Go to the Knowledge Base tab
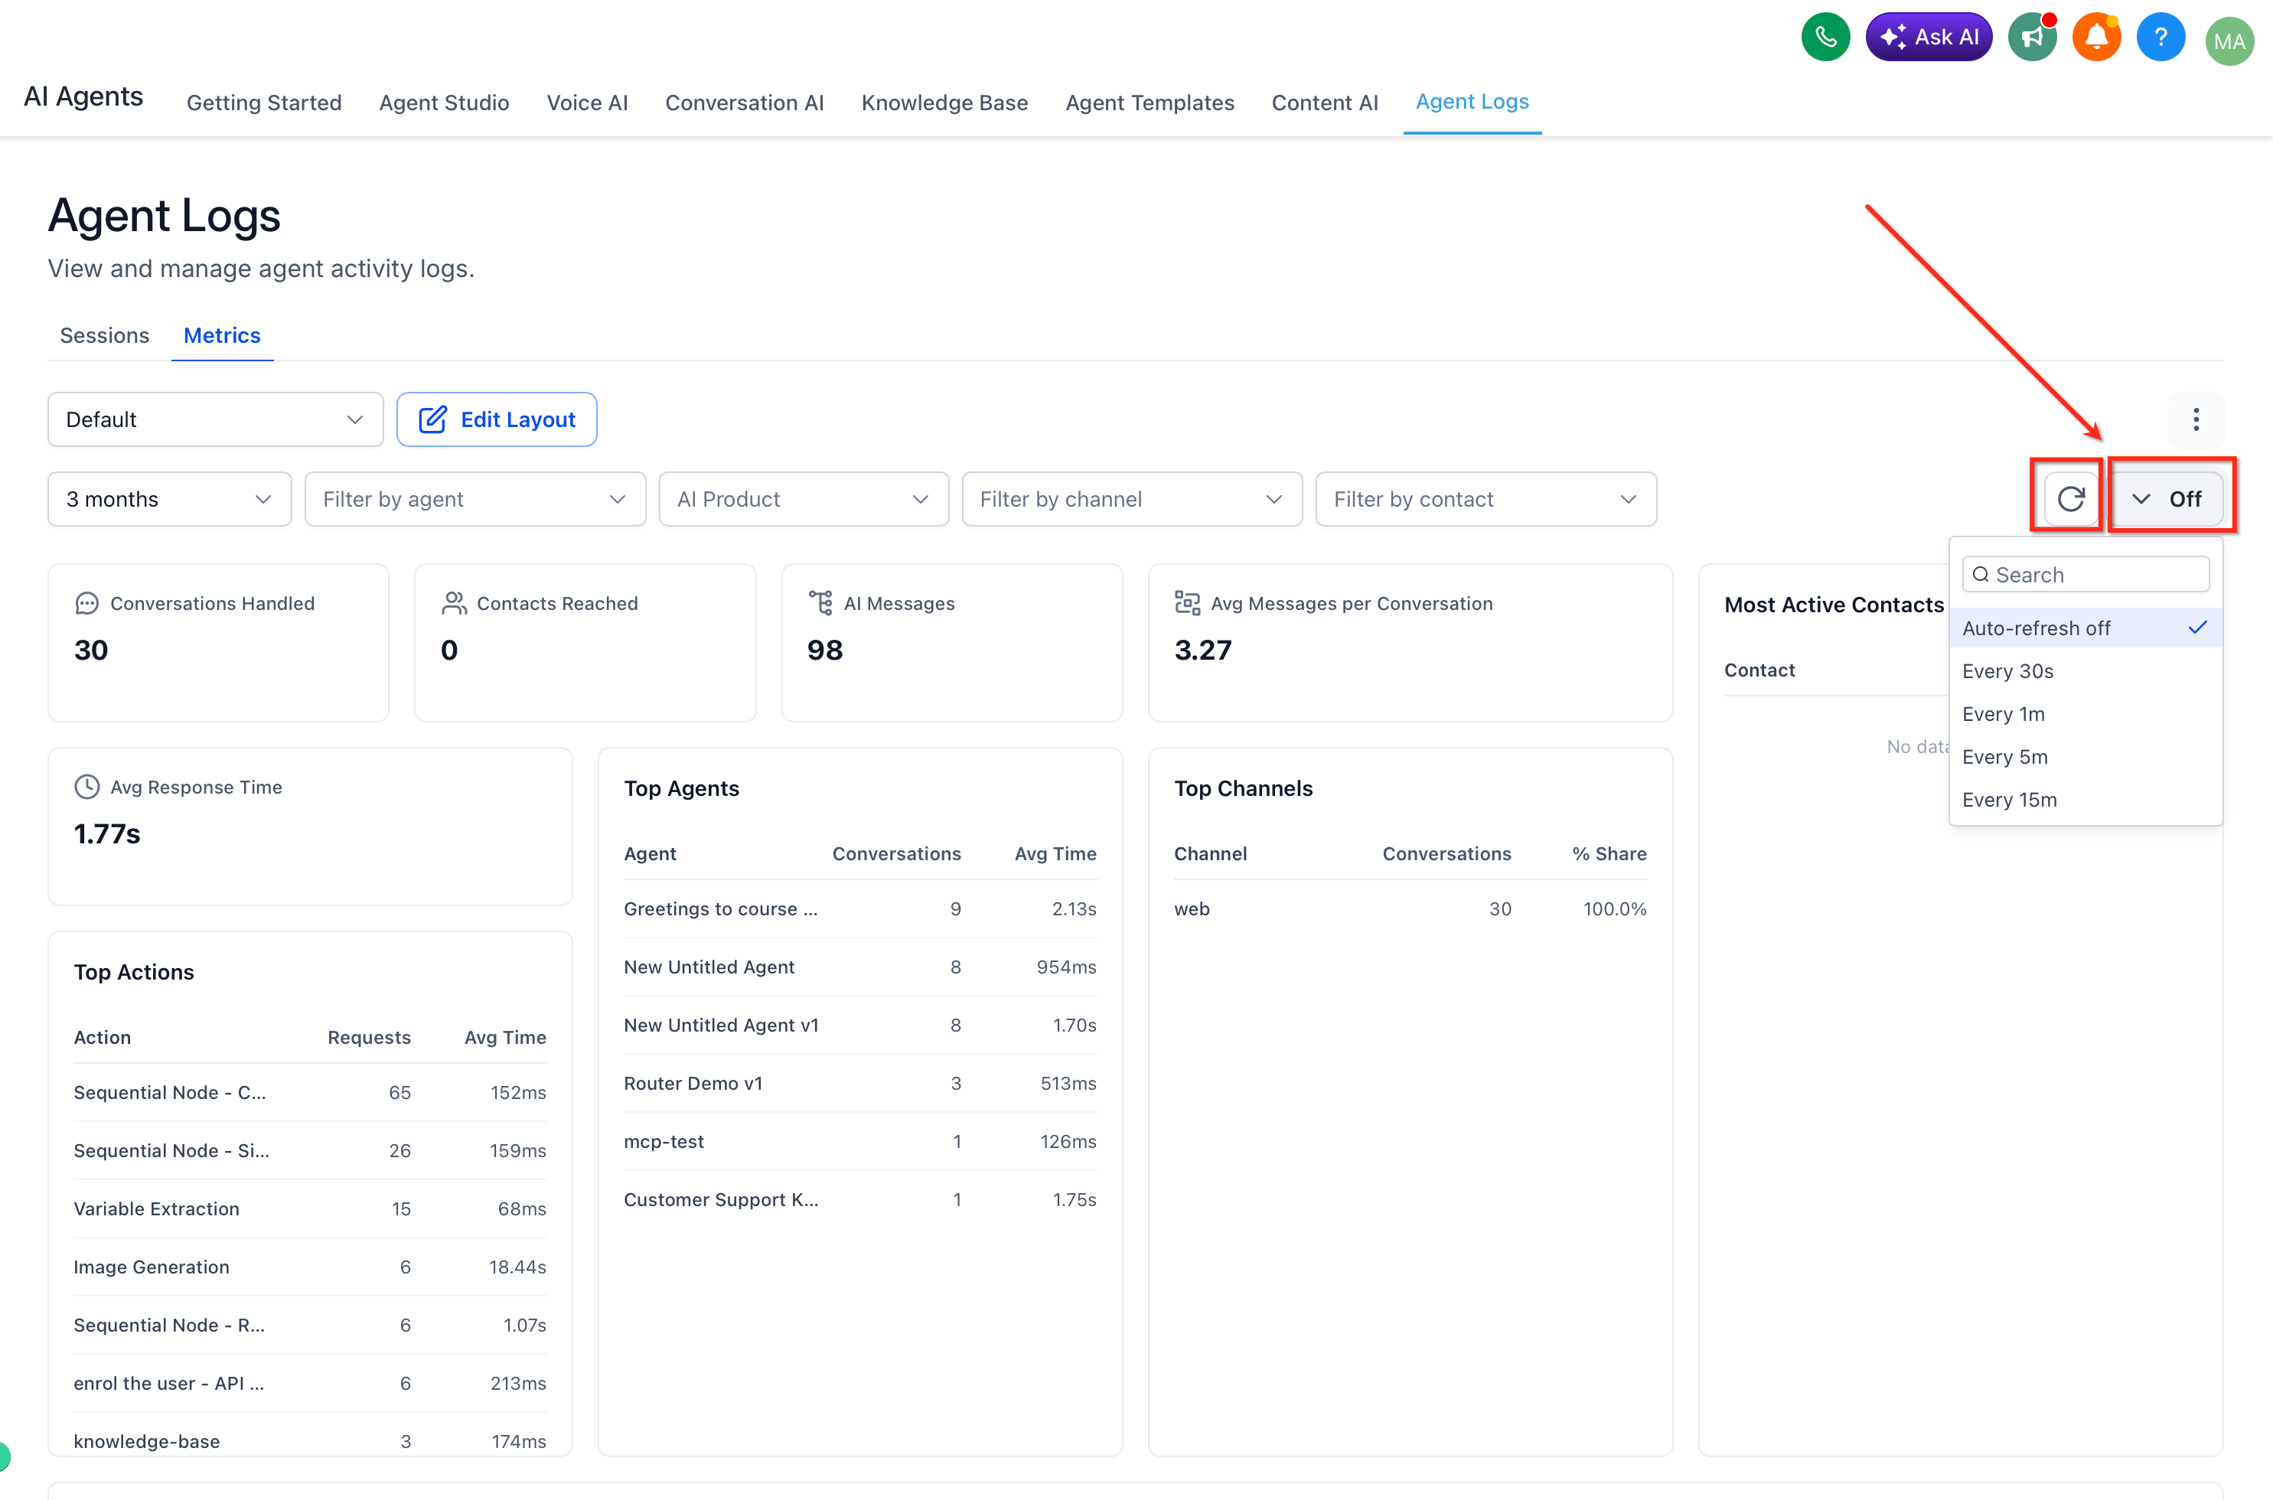The image size is (2273, 1500). 944,103
